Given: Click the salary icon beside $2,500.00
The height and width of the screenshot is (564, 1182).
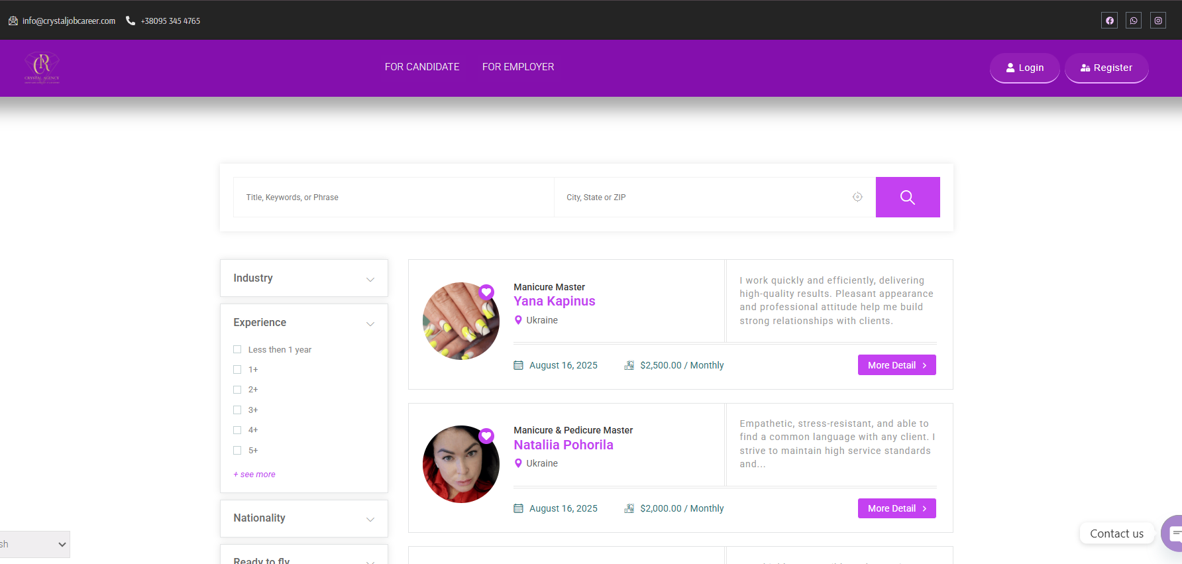Looking at the screenshot, I should coord(629,365).
